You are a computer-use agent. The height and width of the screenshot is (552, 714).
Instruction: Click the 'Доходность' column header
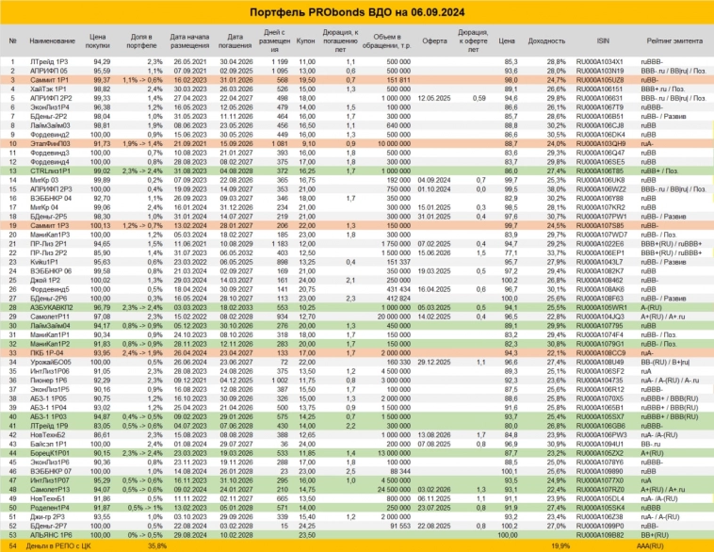546,41
